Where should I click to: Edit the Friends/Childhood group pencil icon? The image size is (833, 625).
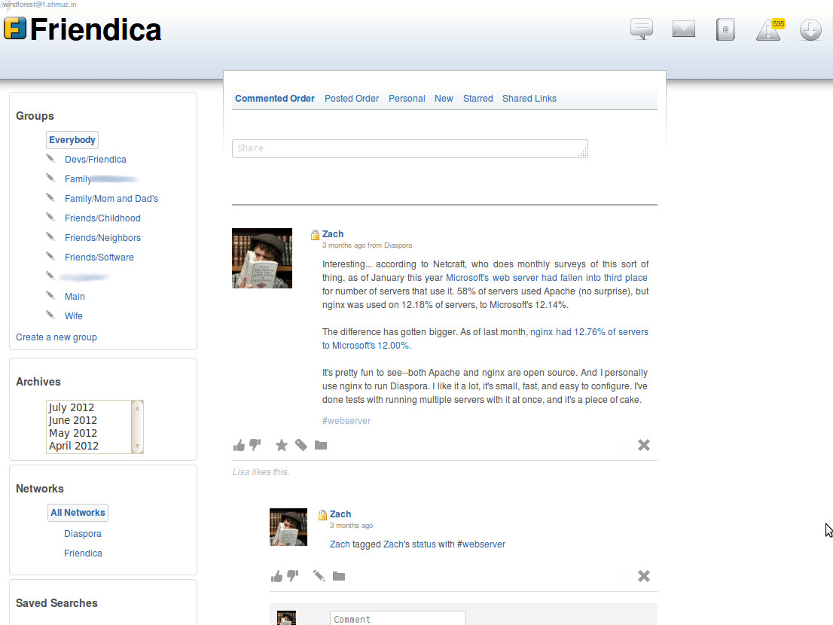50,217
